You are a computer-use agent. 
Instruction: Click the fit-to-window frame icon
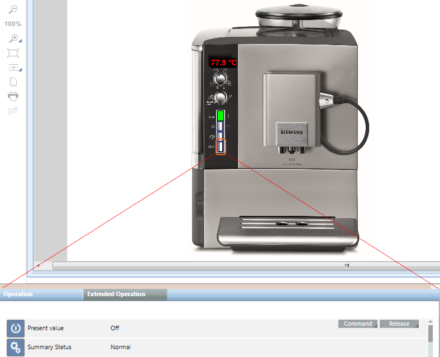(x=13, y=53)
